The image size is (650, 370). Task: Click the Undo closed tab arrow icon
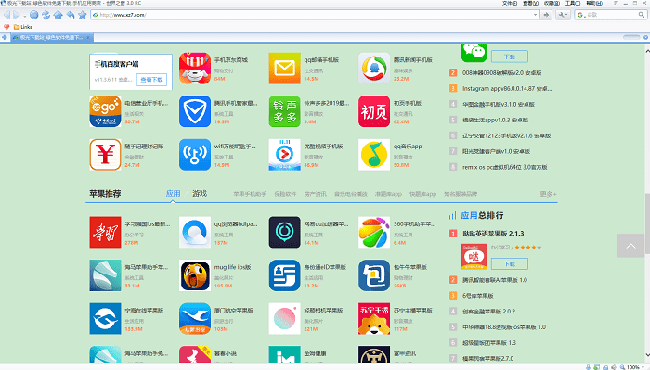(71, 15)
